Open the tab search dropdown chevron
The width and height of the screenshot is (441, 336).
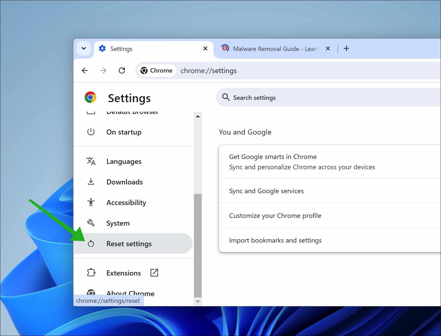84,48
